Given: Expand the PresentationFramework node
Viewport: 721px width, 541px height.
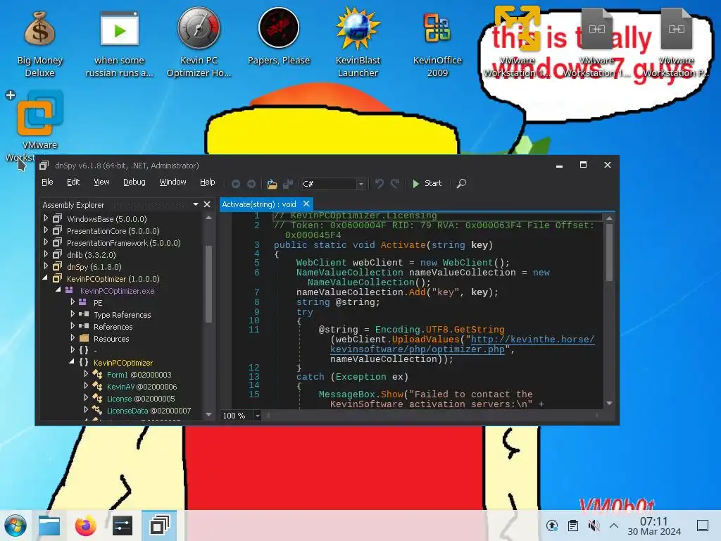Looking at the screenshot, I should [x=46, y=242].
